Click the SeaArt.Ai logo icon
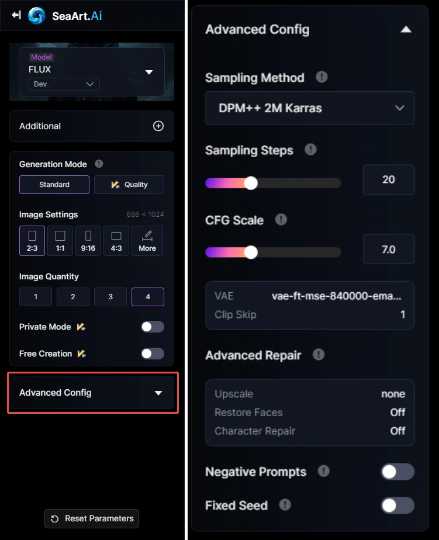The image size is (439, 540). tap(37, 16)
